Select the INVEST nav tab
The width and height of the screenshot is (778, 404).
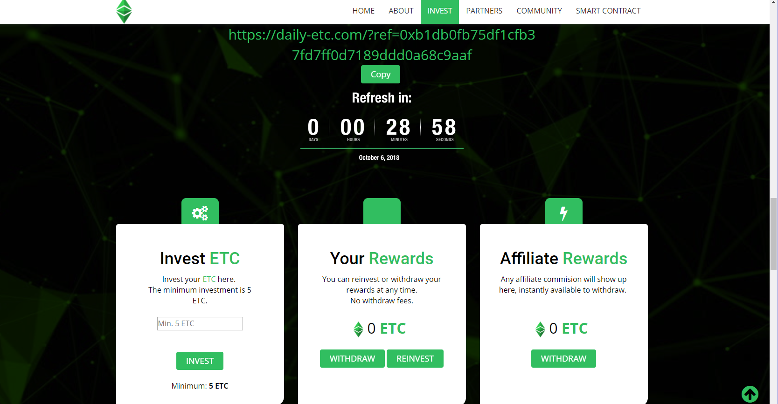[x=440, y=11]
